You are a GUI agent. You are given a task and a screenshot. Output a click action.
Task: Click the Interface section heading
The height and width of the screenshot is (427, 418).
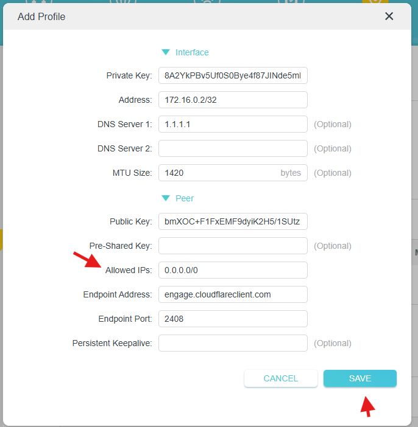[x=192, y=52]
